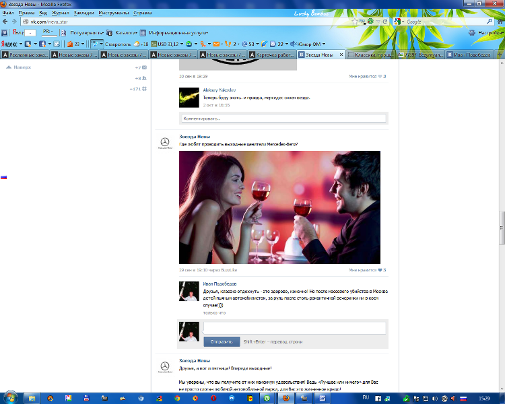Viewport: 505px width, 404px height.
Task: Move the page vertical scrollbar thumb
Action: point(502,228)
